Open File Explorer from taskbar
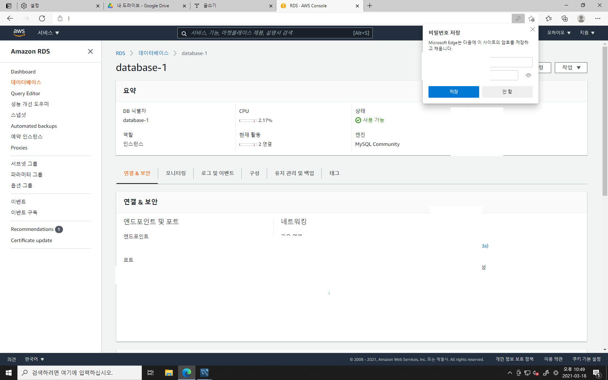 [169, 373]
